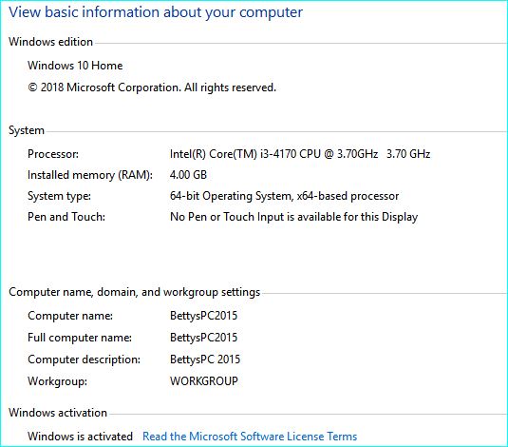Click the Processor label

point(53,154)
